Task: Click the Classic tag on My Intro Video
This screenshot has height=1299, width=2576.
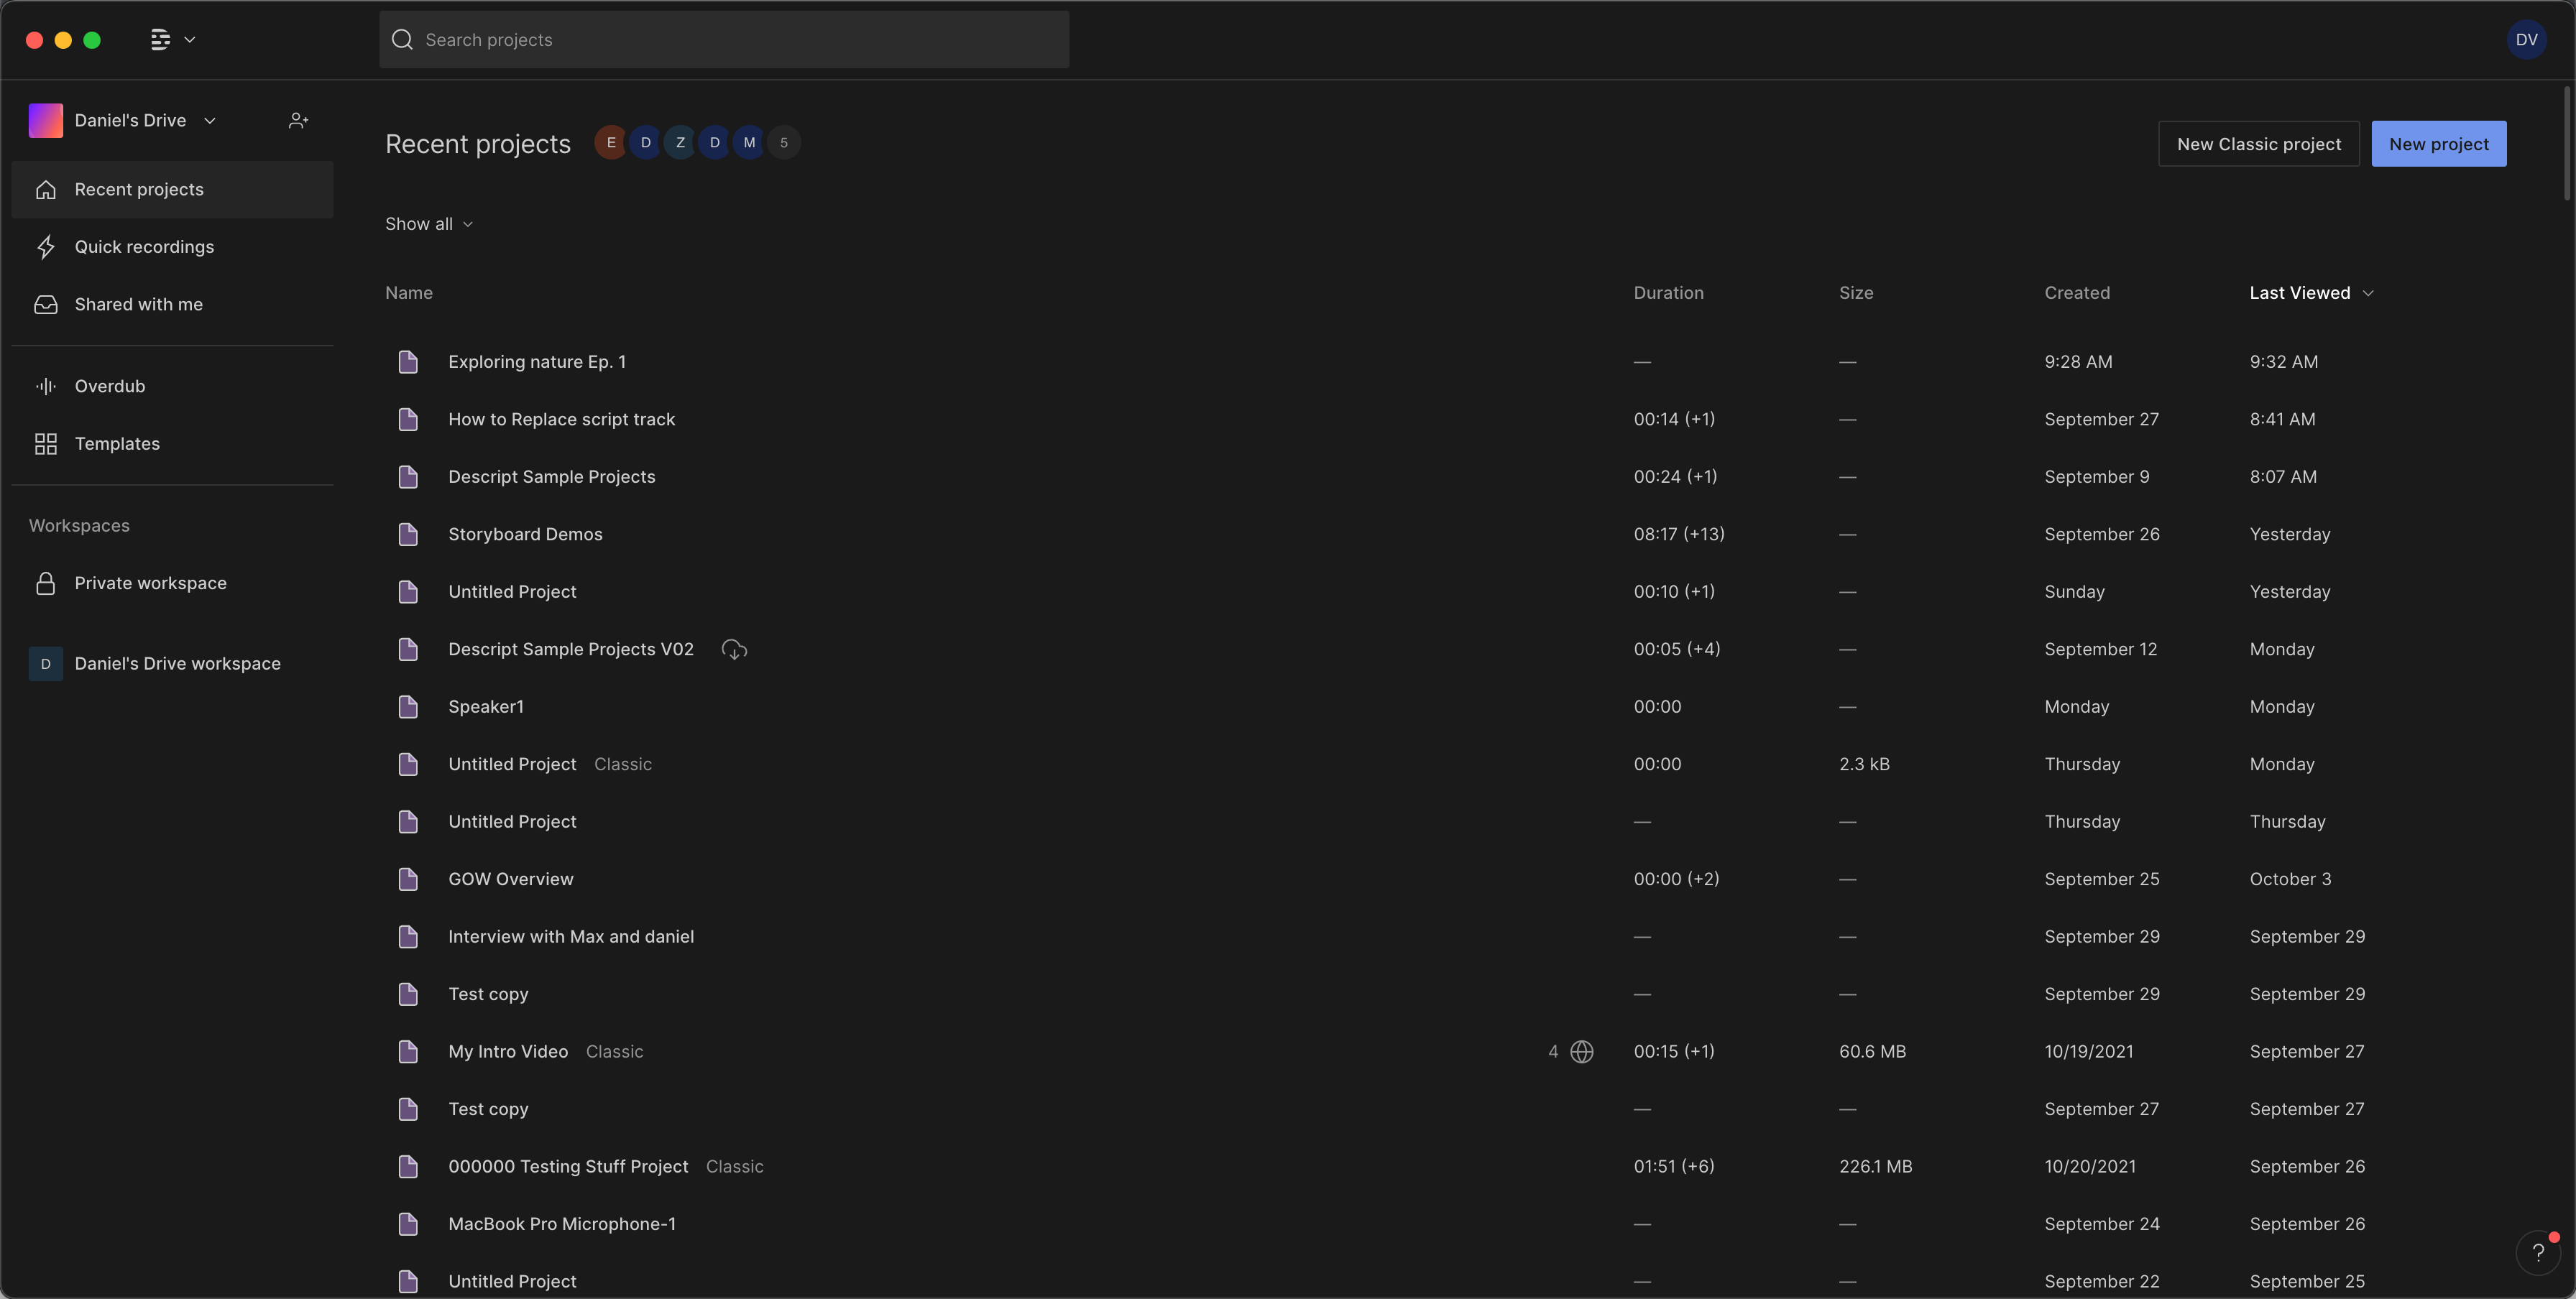Action: [x=614, y=1052]
